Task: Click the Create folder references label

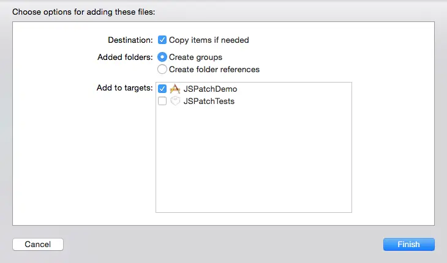Action: tap(214, 70)
